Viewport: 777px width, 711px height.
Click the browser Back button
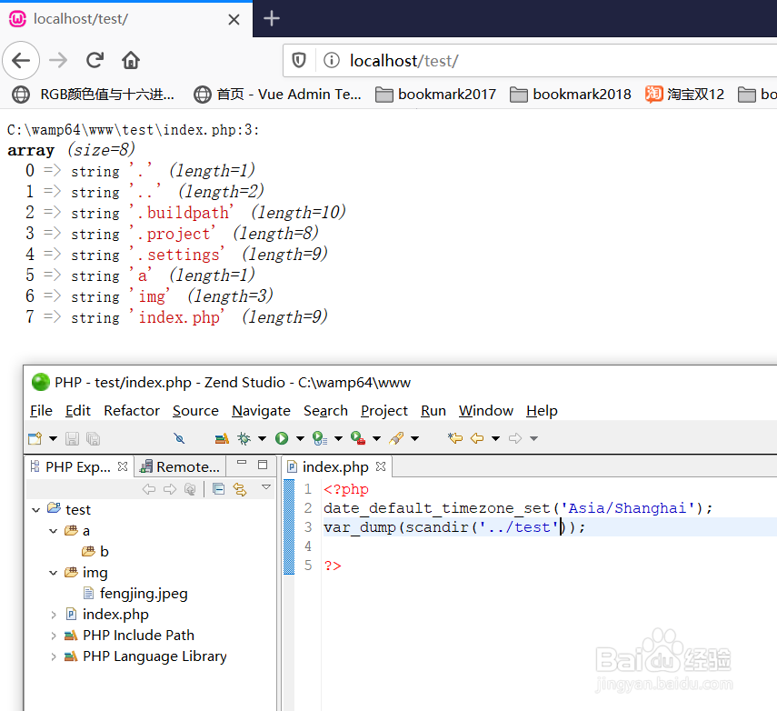(x=21, y=61)
